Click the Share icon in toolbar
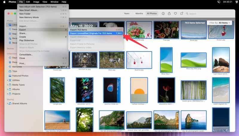This screenshot has width=239, height=136. [169, 13]
